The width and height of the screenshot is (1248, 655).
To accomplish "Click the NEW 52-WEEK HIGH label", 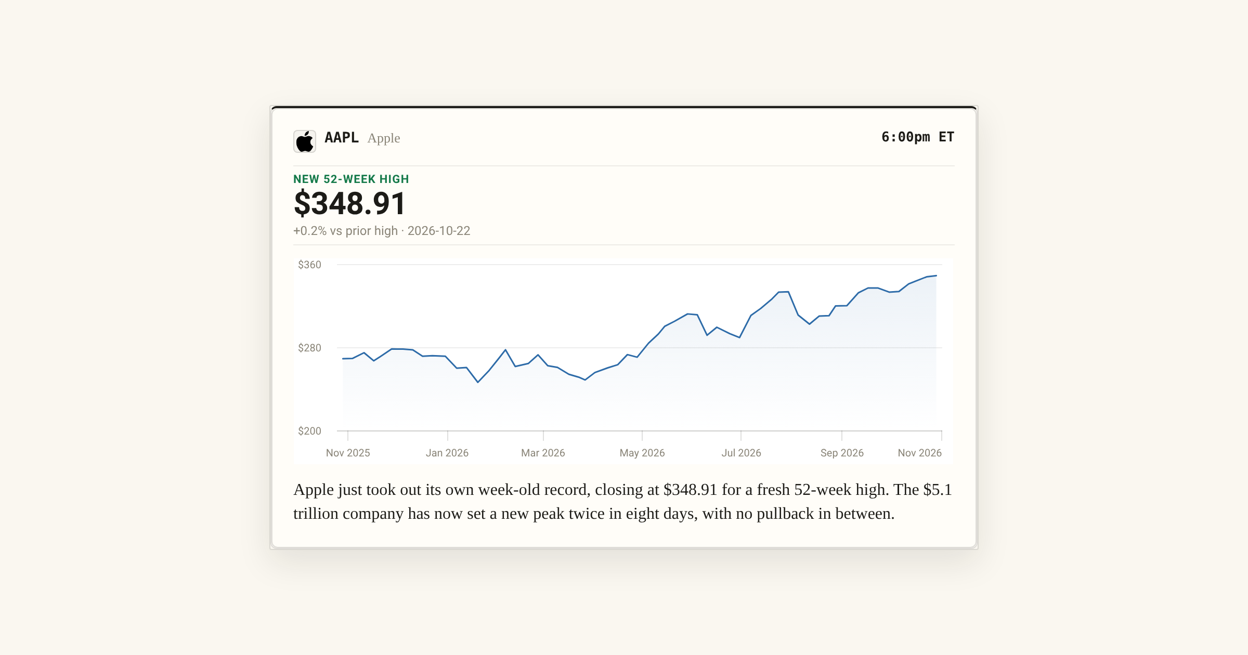I will pyautogui.click(x=351, y=179).
